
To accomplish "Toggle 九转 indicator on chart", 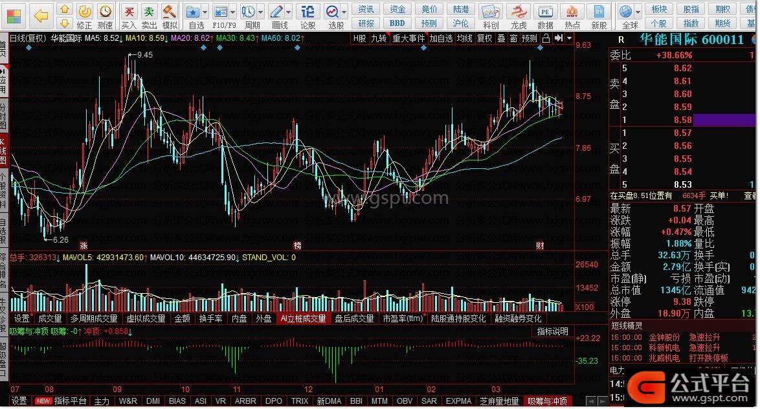I will pyautogui.click(x=379, y=38).
